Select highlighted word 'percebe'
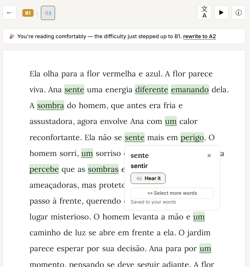This screenshot has height=267, width=250. 44,169
